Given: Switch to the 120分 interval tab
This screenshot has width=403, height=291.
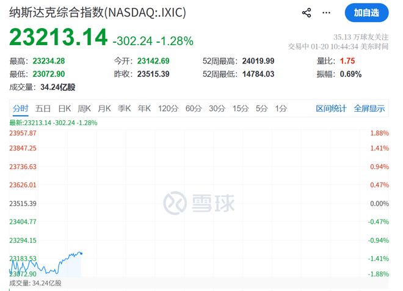Looking at the screenshot, I should tap(167, 109).
